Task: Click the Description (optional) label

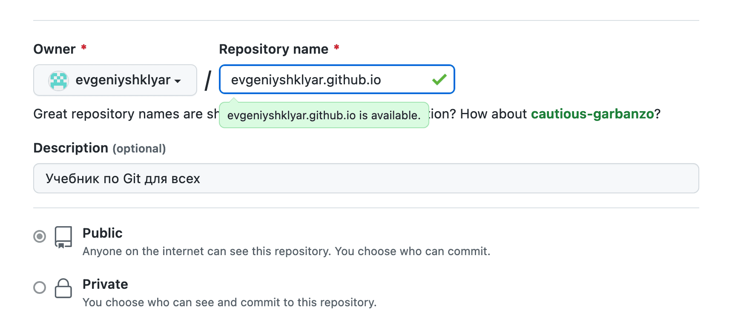Action: pos(100,148)
